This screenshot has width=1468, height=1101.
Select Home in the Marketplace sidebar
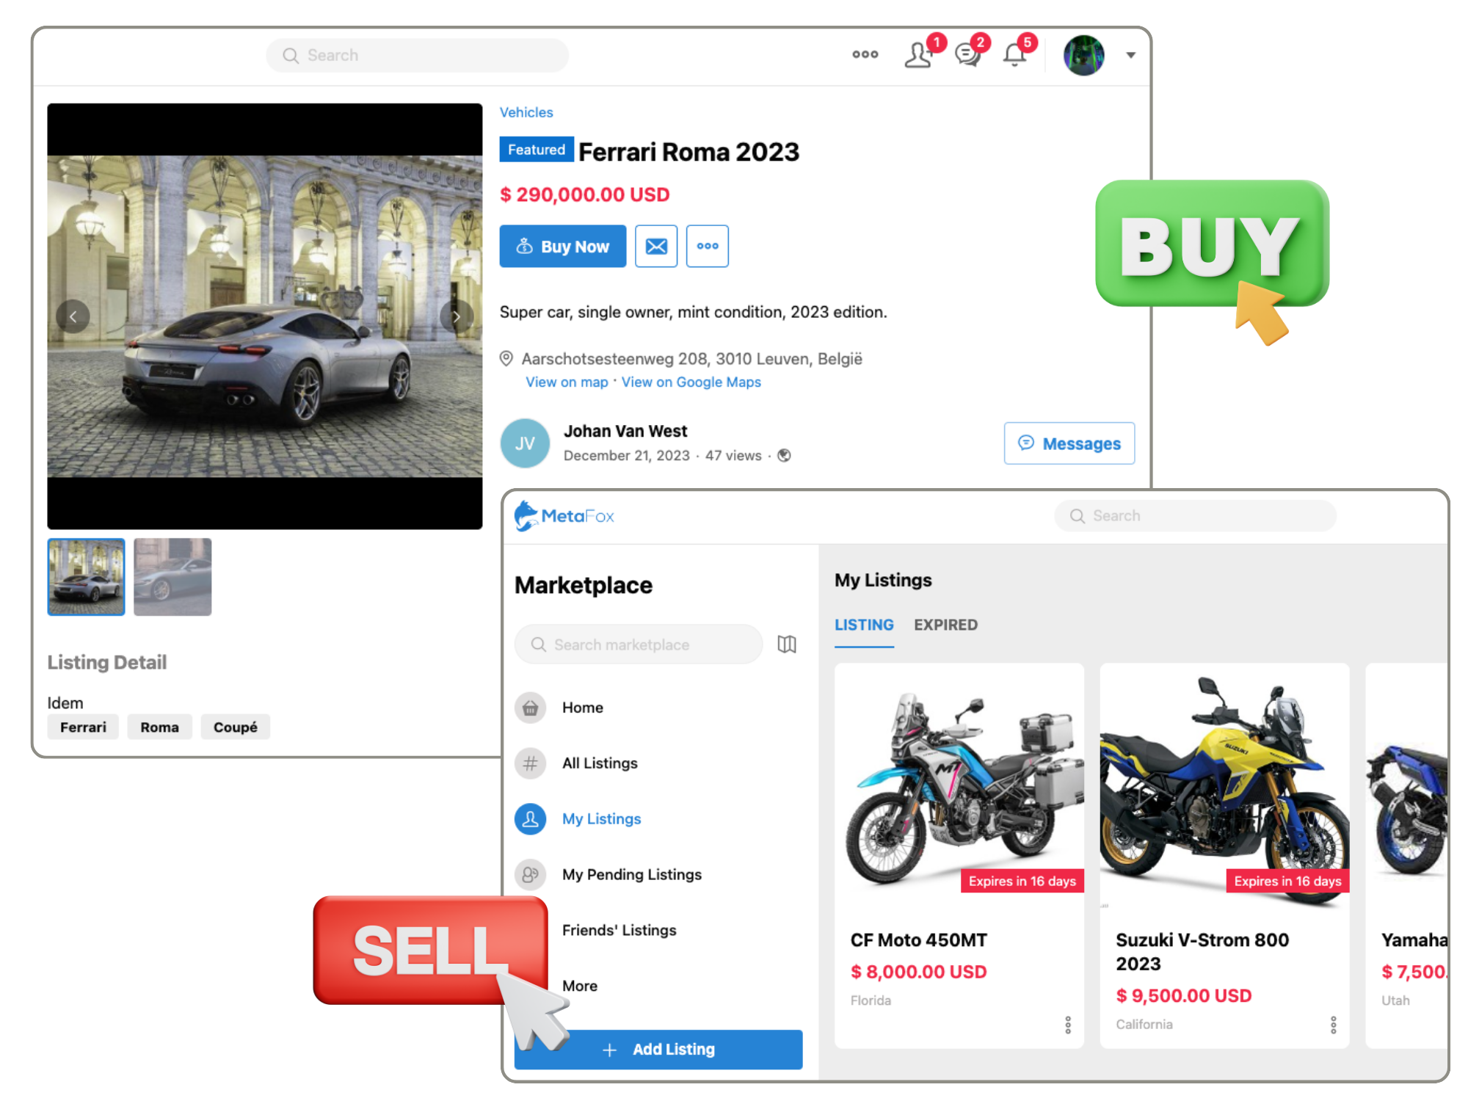click(x=582, y=707)
